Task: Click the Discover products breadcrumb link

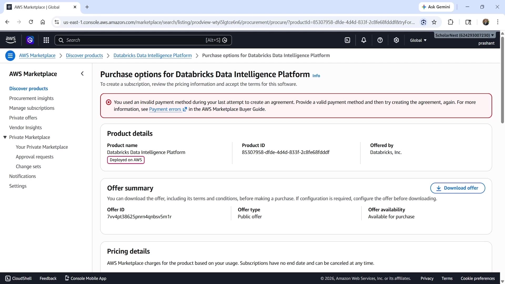Action: 84,55
